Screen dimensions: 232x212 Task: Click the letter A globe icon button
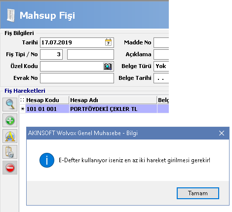10,136
